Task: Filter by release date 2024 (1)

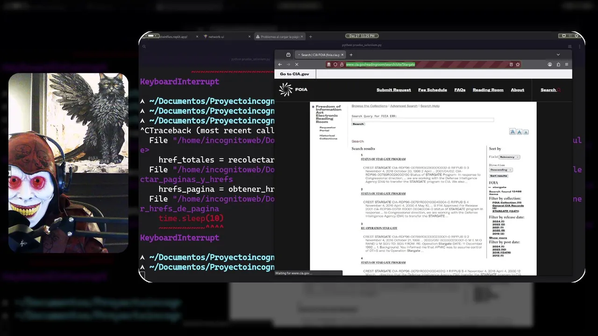Action: 498,221
